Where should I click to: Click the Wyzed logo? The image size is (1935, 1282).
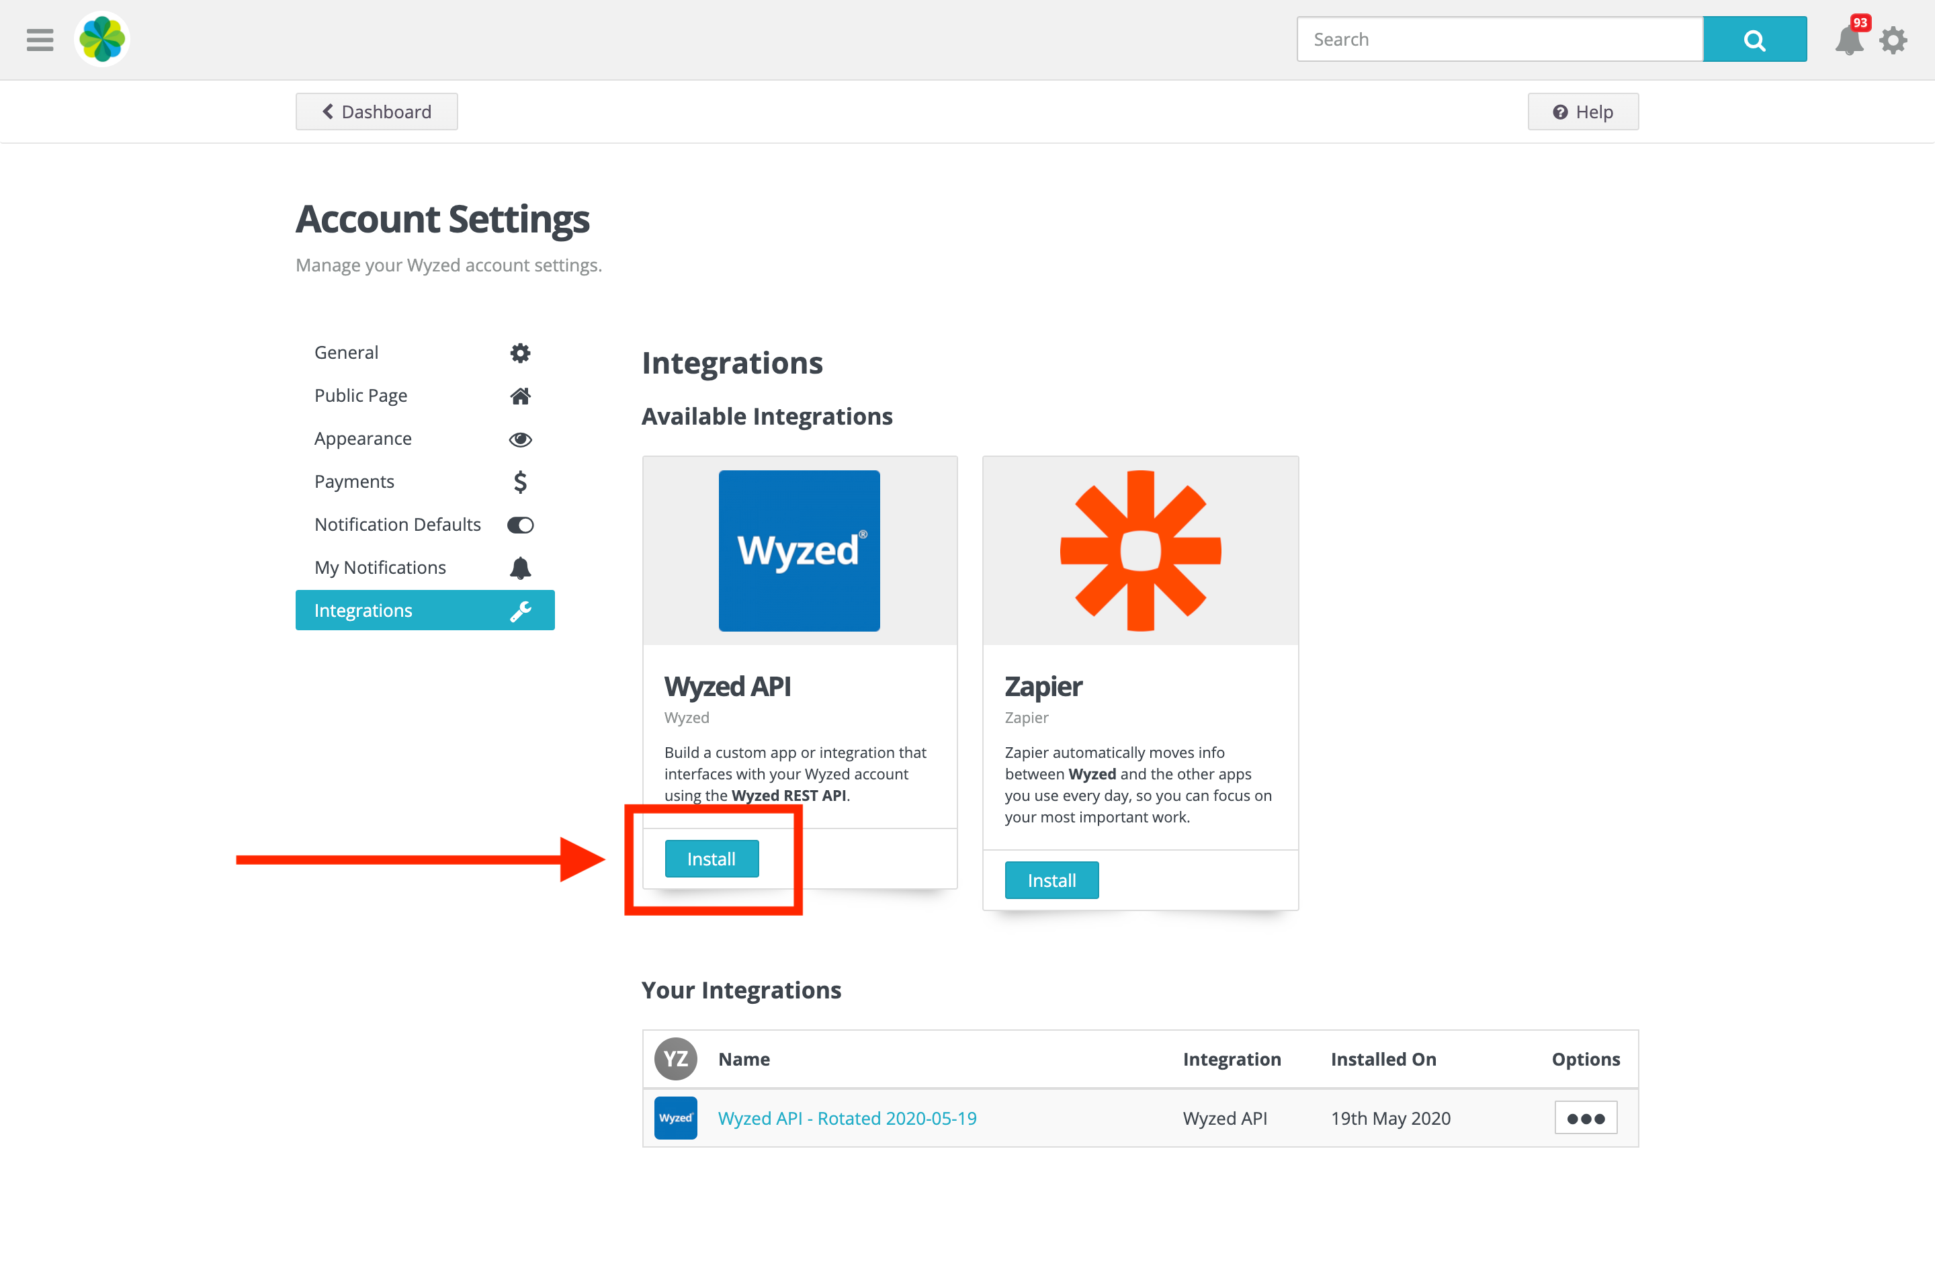tap(101, 38)
